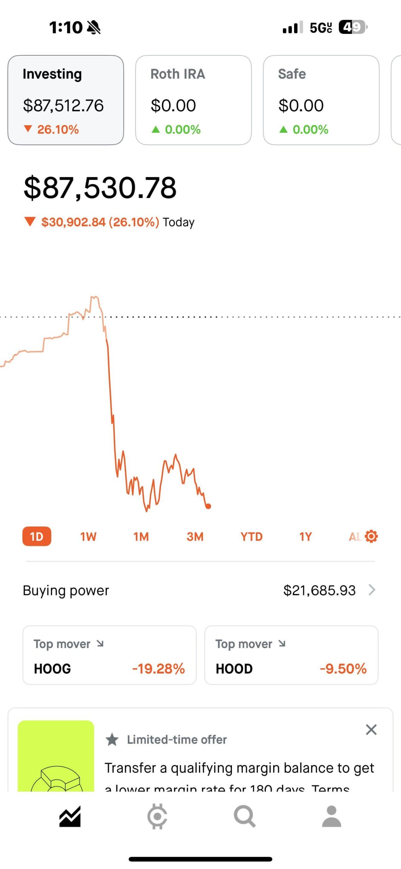
Task: Open the investing home chart tab icon
Action: coord(70,816)
